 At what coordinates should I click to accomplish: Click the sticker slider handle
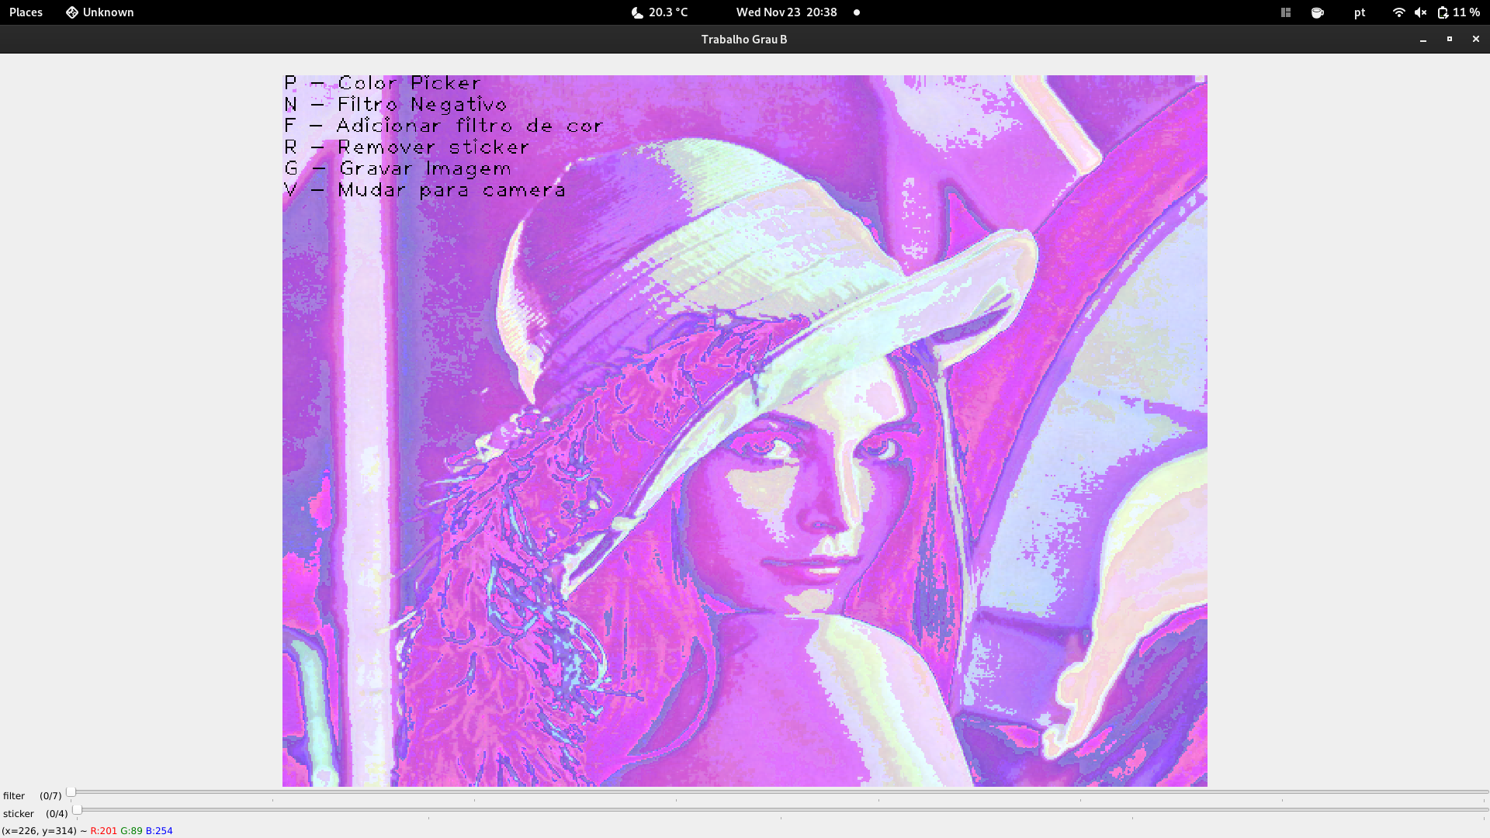(77, 810)
